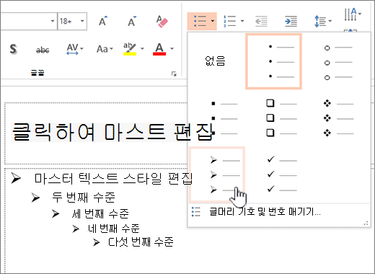The height and width of the screenshot is (274, 375).
Task: Click the 네 번째 수준 text
Action: (114, 229)
